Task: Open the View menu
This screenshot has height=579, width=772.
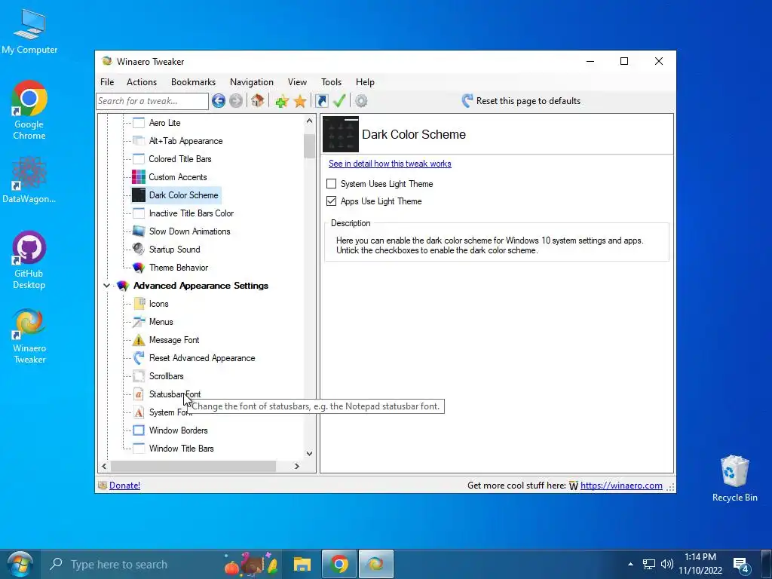Action: pos(297,82)
